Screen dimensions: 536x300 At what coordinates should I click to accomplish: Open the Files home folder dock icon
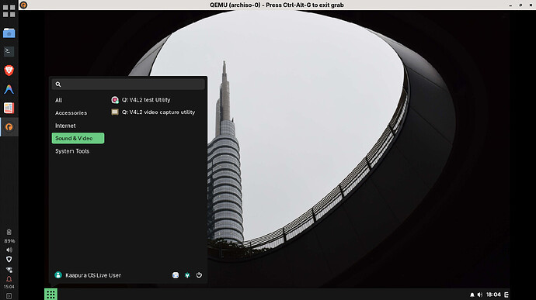tap(9, 33)
